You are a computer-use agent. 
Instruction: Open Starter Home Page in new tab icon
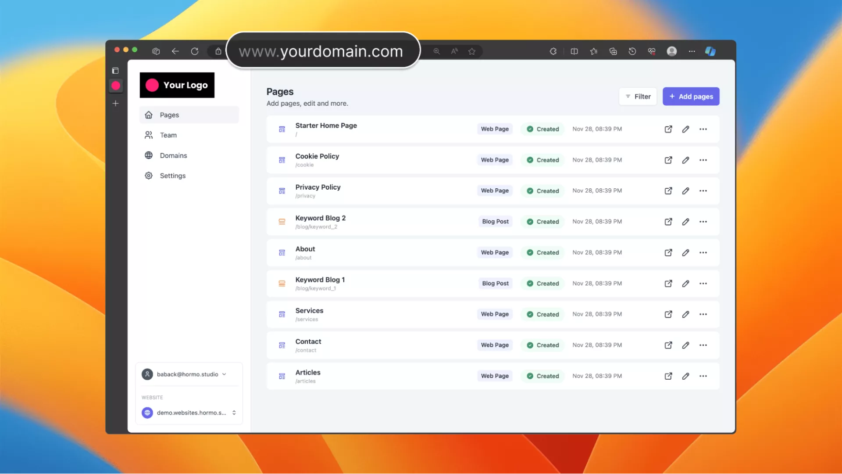click(x=668, y=129)
